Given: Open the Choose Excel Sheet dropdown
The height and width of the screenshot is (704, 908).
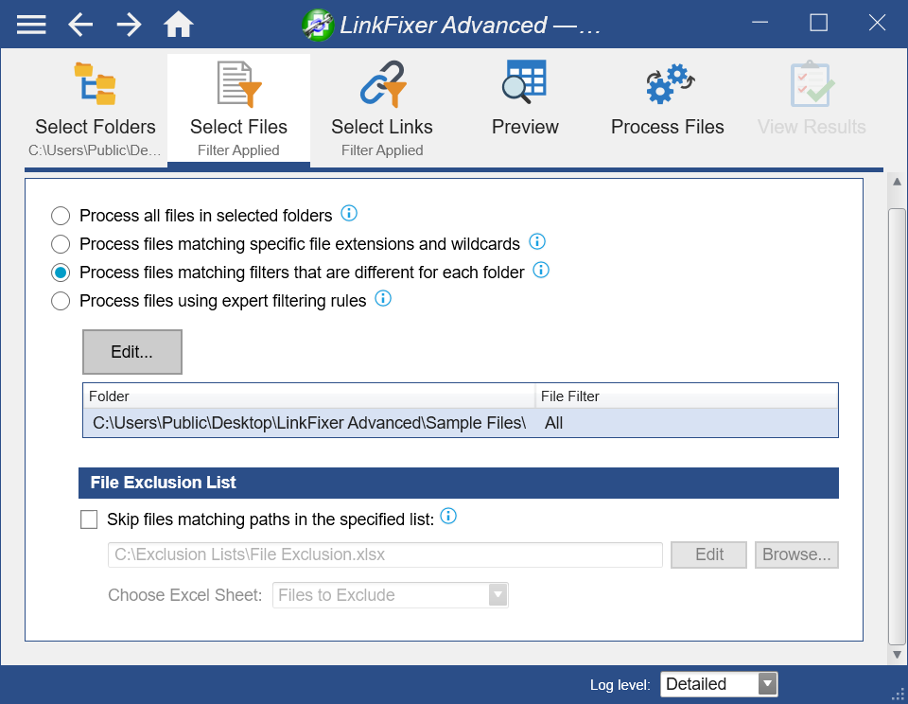Looking at the screenshot, I should click(391, 595).
